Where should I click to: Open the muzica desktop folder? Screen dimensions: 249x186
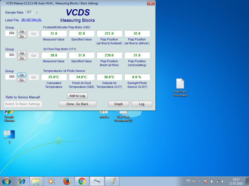point(104,114)
